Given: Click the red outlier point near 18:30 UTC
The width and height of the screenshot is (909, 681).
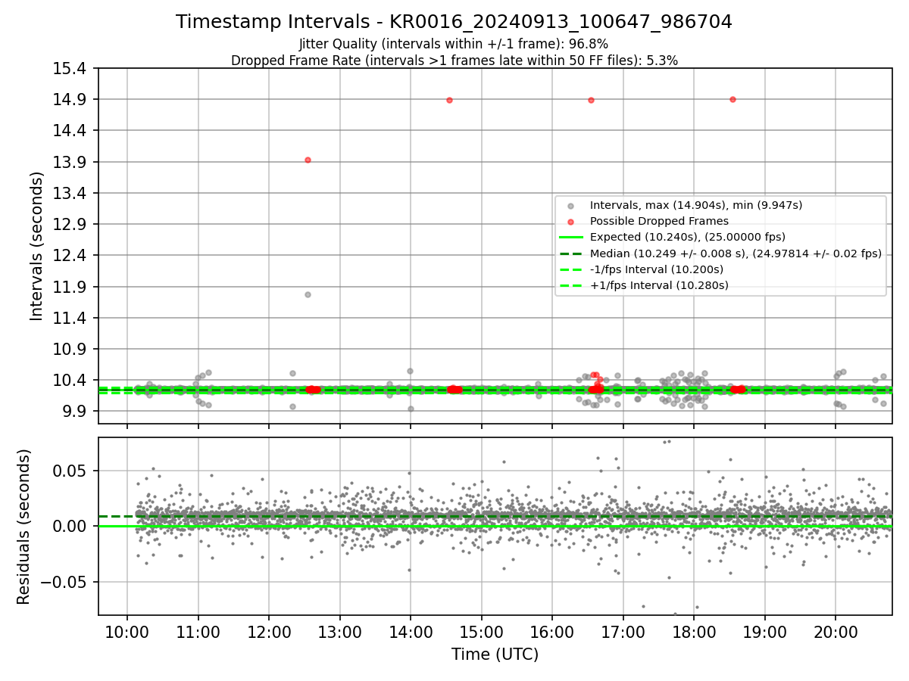Looking at the screenshot, I should 733,99.
